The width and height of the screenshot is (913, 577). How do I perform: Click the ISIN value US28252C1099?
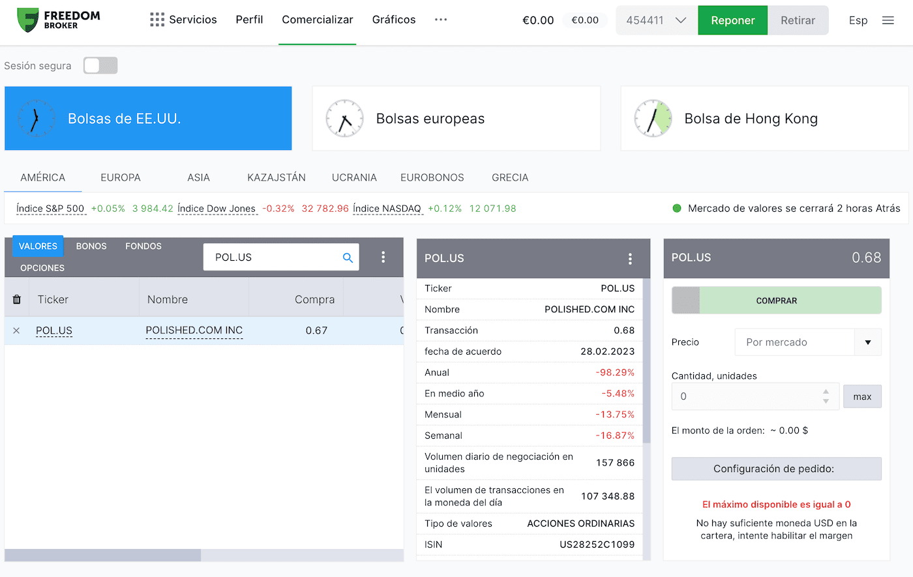point(597,544)
